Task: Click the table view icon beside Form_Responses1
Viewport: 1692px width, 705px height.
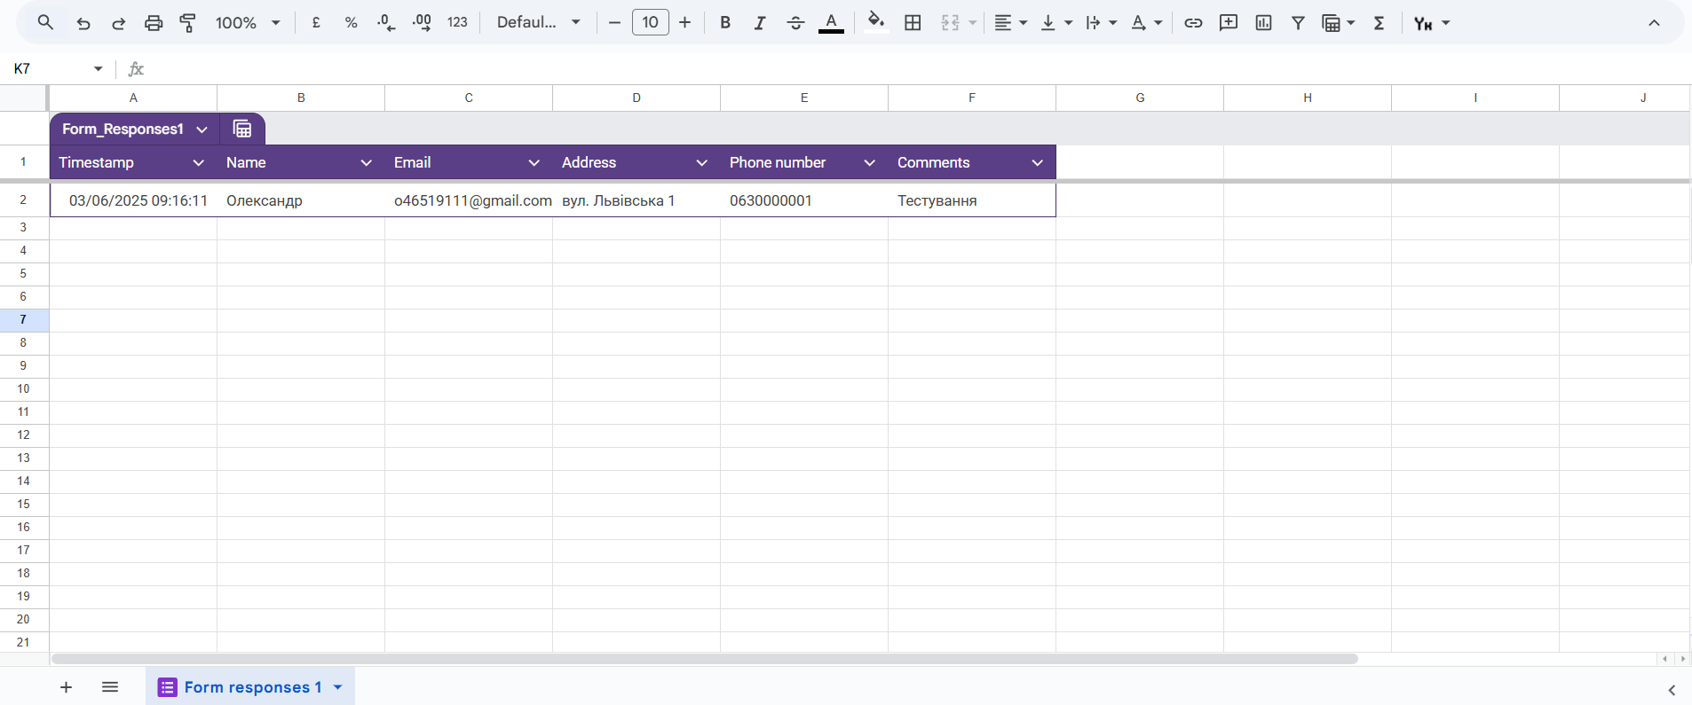Action: [242, 129]
